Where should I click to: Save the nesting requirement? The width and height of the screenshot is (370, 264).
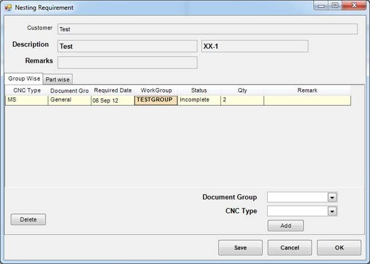pyautogui.click(x=240, y=247)
